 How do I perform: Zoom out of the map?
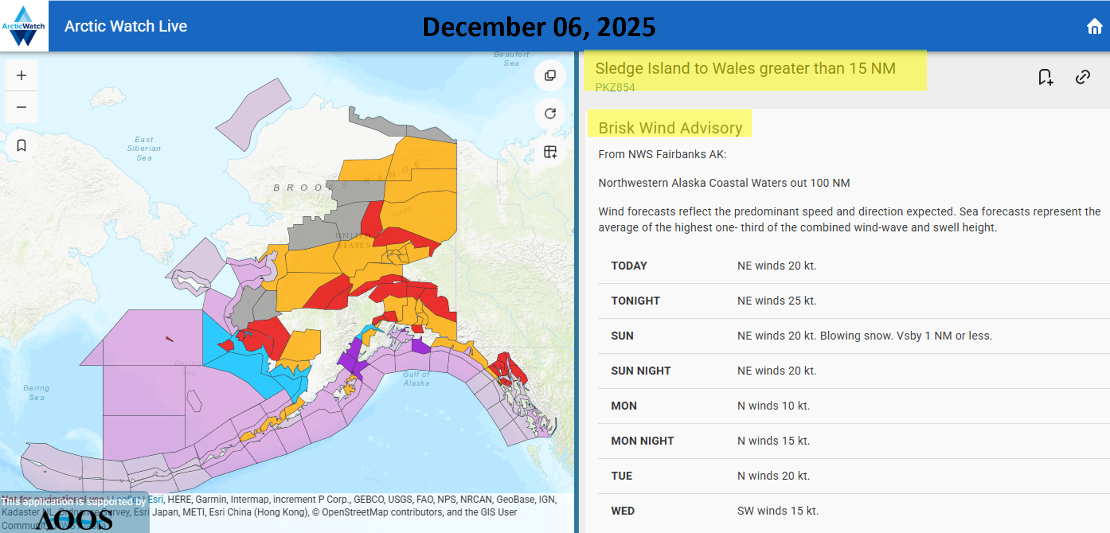coord(21,107)
